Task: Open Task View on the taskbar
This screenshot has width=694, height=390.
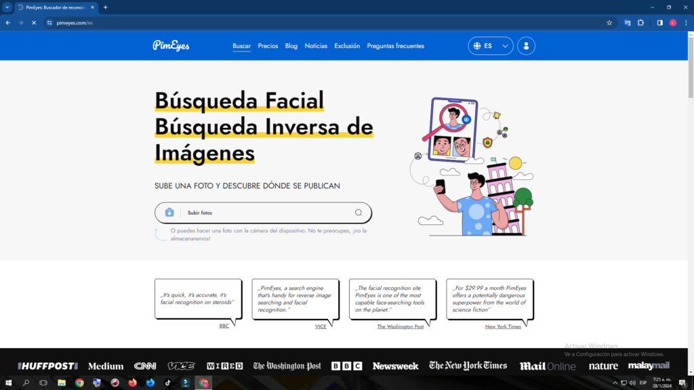Action: (43, 383)
